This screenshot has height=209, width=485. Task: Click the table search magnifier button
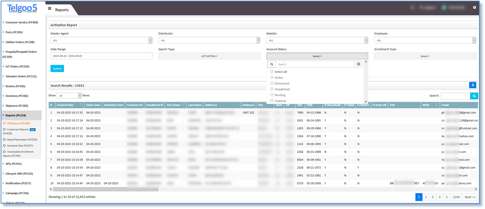point(474,96)
